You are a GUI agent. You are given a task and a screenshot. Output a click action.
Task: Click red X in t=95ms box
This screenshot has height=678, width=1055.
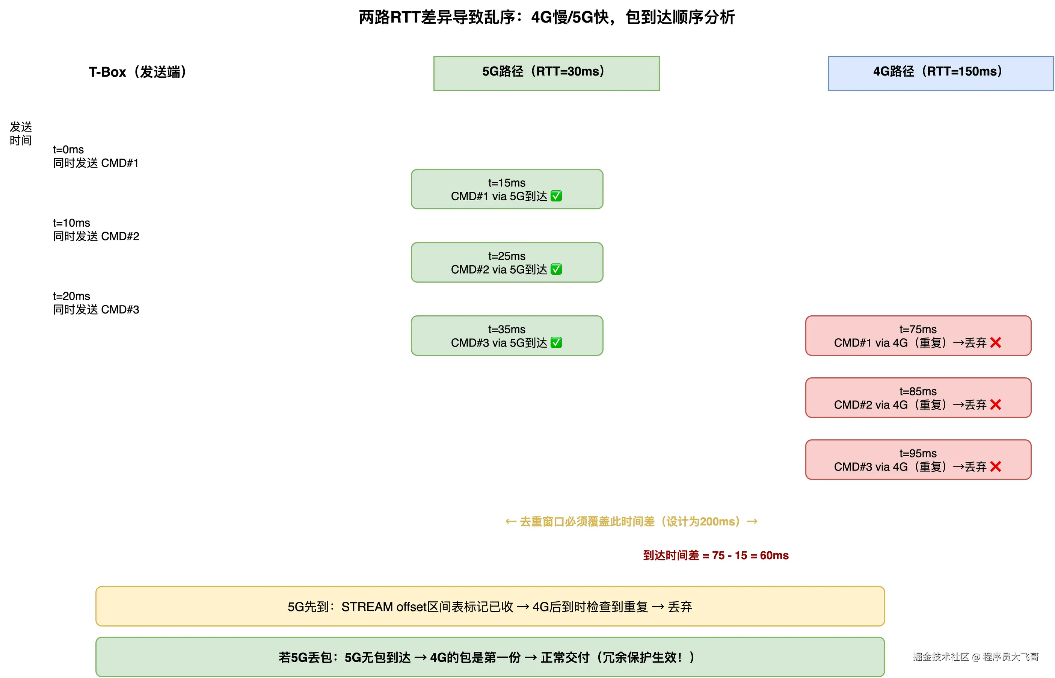[996, 467]
